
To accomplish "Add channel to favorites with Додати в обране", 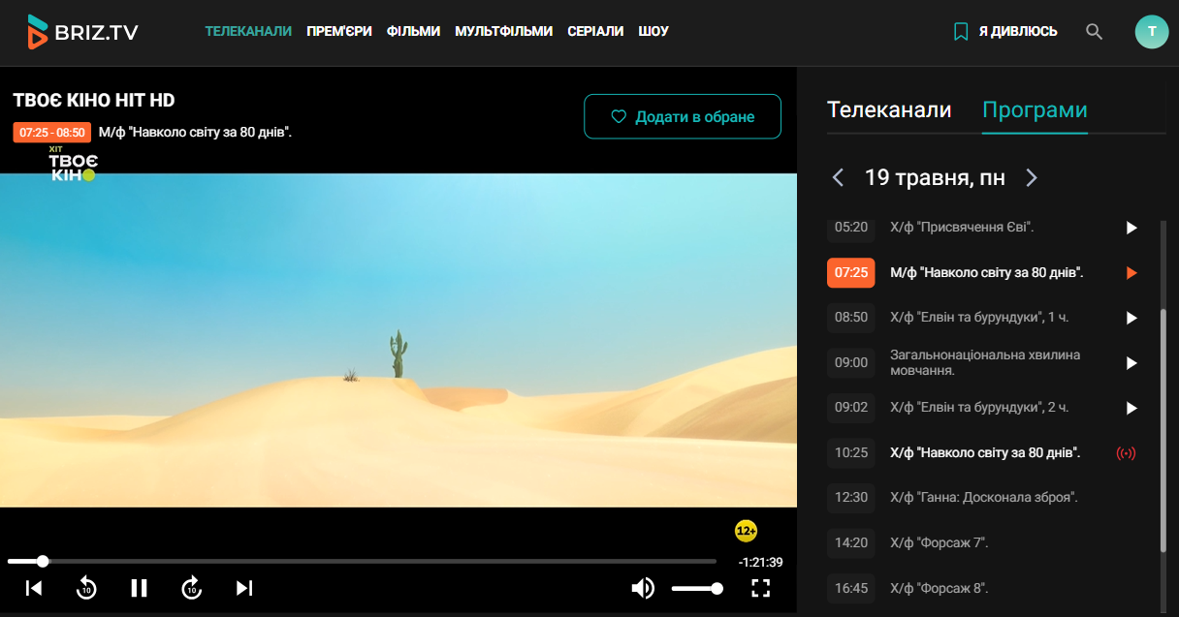I will (682, 117).
